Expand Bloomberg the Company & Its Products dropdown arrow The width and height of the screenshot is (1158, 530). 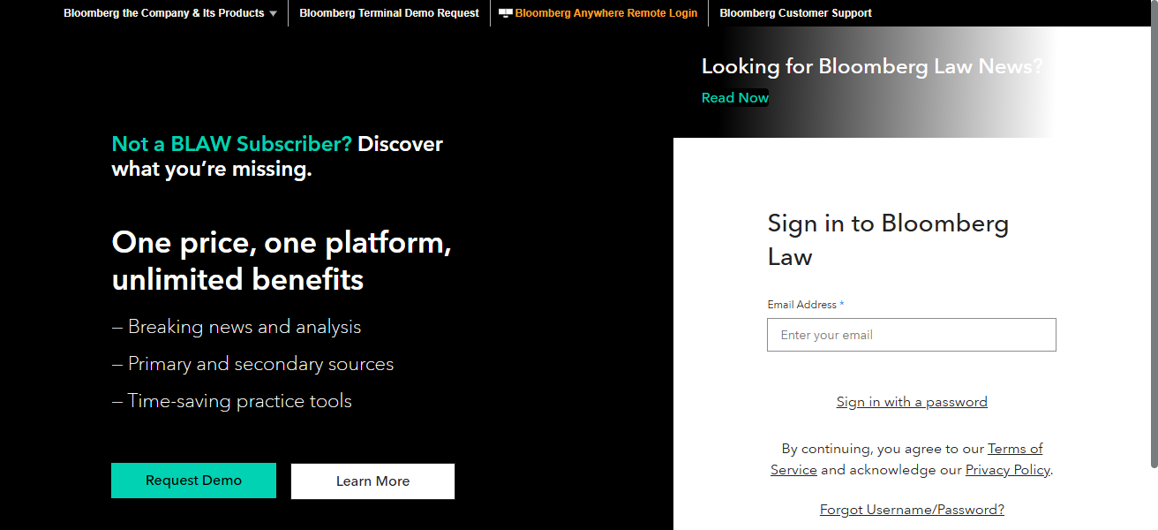coord(273,14)
